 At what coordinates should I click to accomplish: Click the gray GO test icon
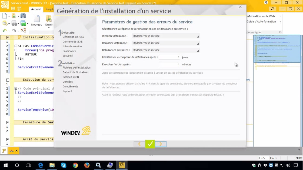click(x=14, y=24)
